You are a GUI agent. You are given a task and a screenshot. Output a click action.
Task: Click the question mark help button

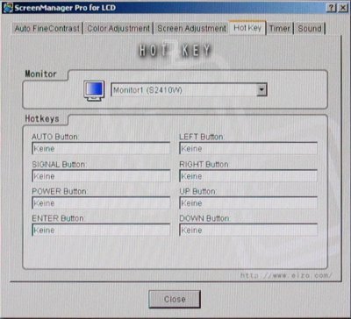point(332,8)
